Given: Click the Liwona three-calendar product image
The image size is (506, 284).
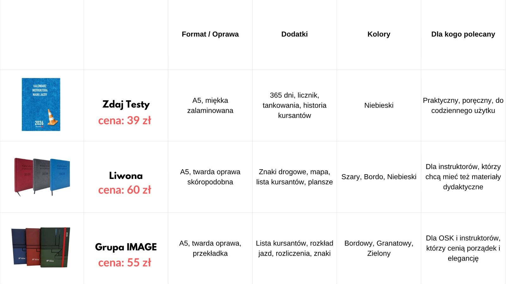Looking at the screenshot, I should point(42,176).
